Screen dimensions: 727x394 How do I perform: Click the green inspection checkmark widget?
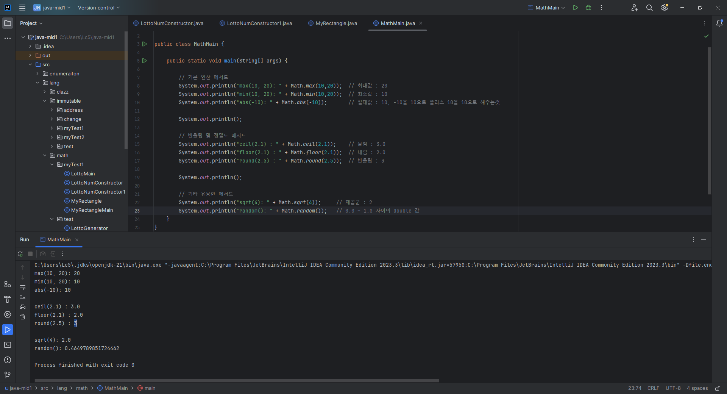(706, 36)
